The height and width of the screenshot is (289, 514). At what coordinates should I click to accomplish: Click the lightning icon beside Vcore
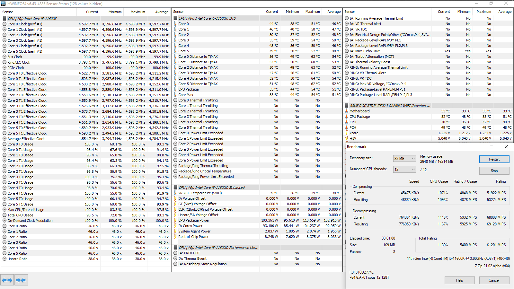[347, 133]
